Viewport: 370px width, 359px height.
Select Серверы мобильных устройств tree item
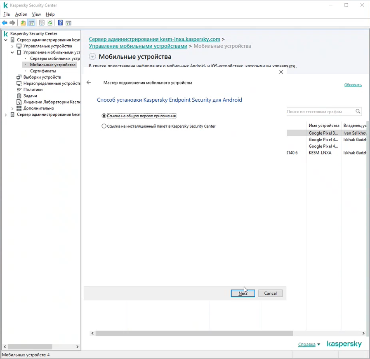[x=55, y=58]
